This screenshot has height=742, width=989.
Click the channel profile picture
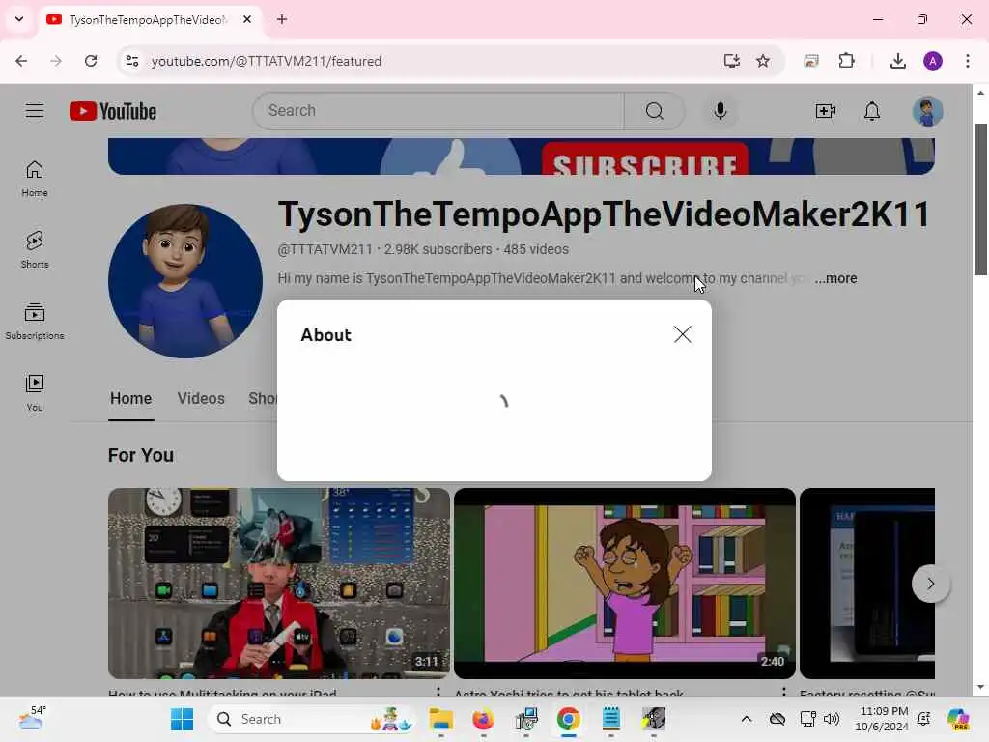pos(185,281)
